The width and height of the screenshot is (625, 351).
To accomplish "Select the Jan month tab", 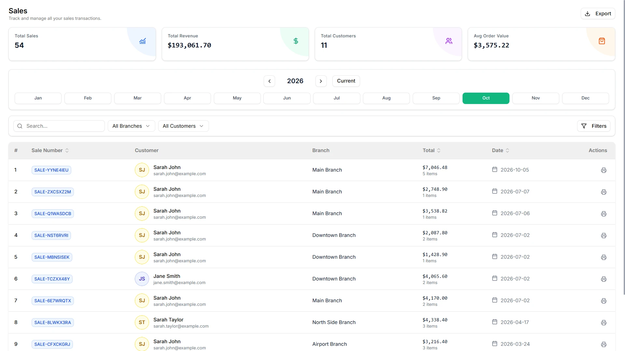I will [x=38, y=98].
